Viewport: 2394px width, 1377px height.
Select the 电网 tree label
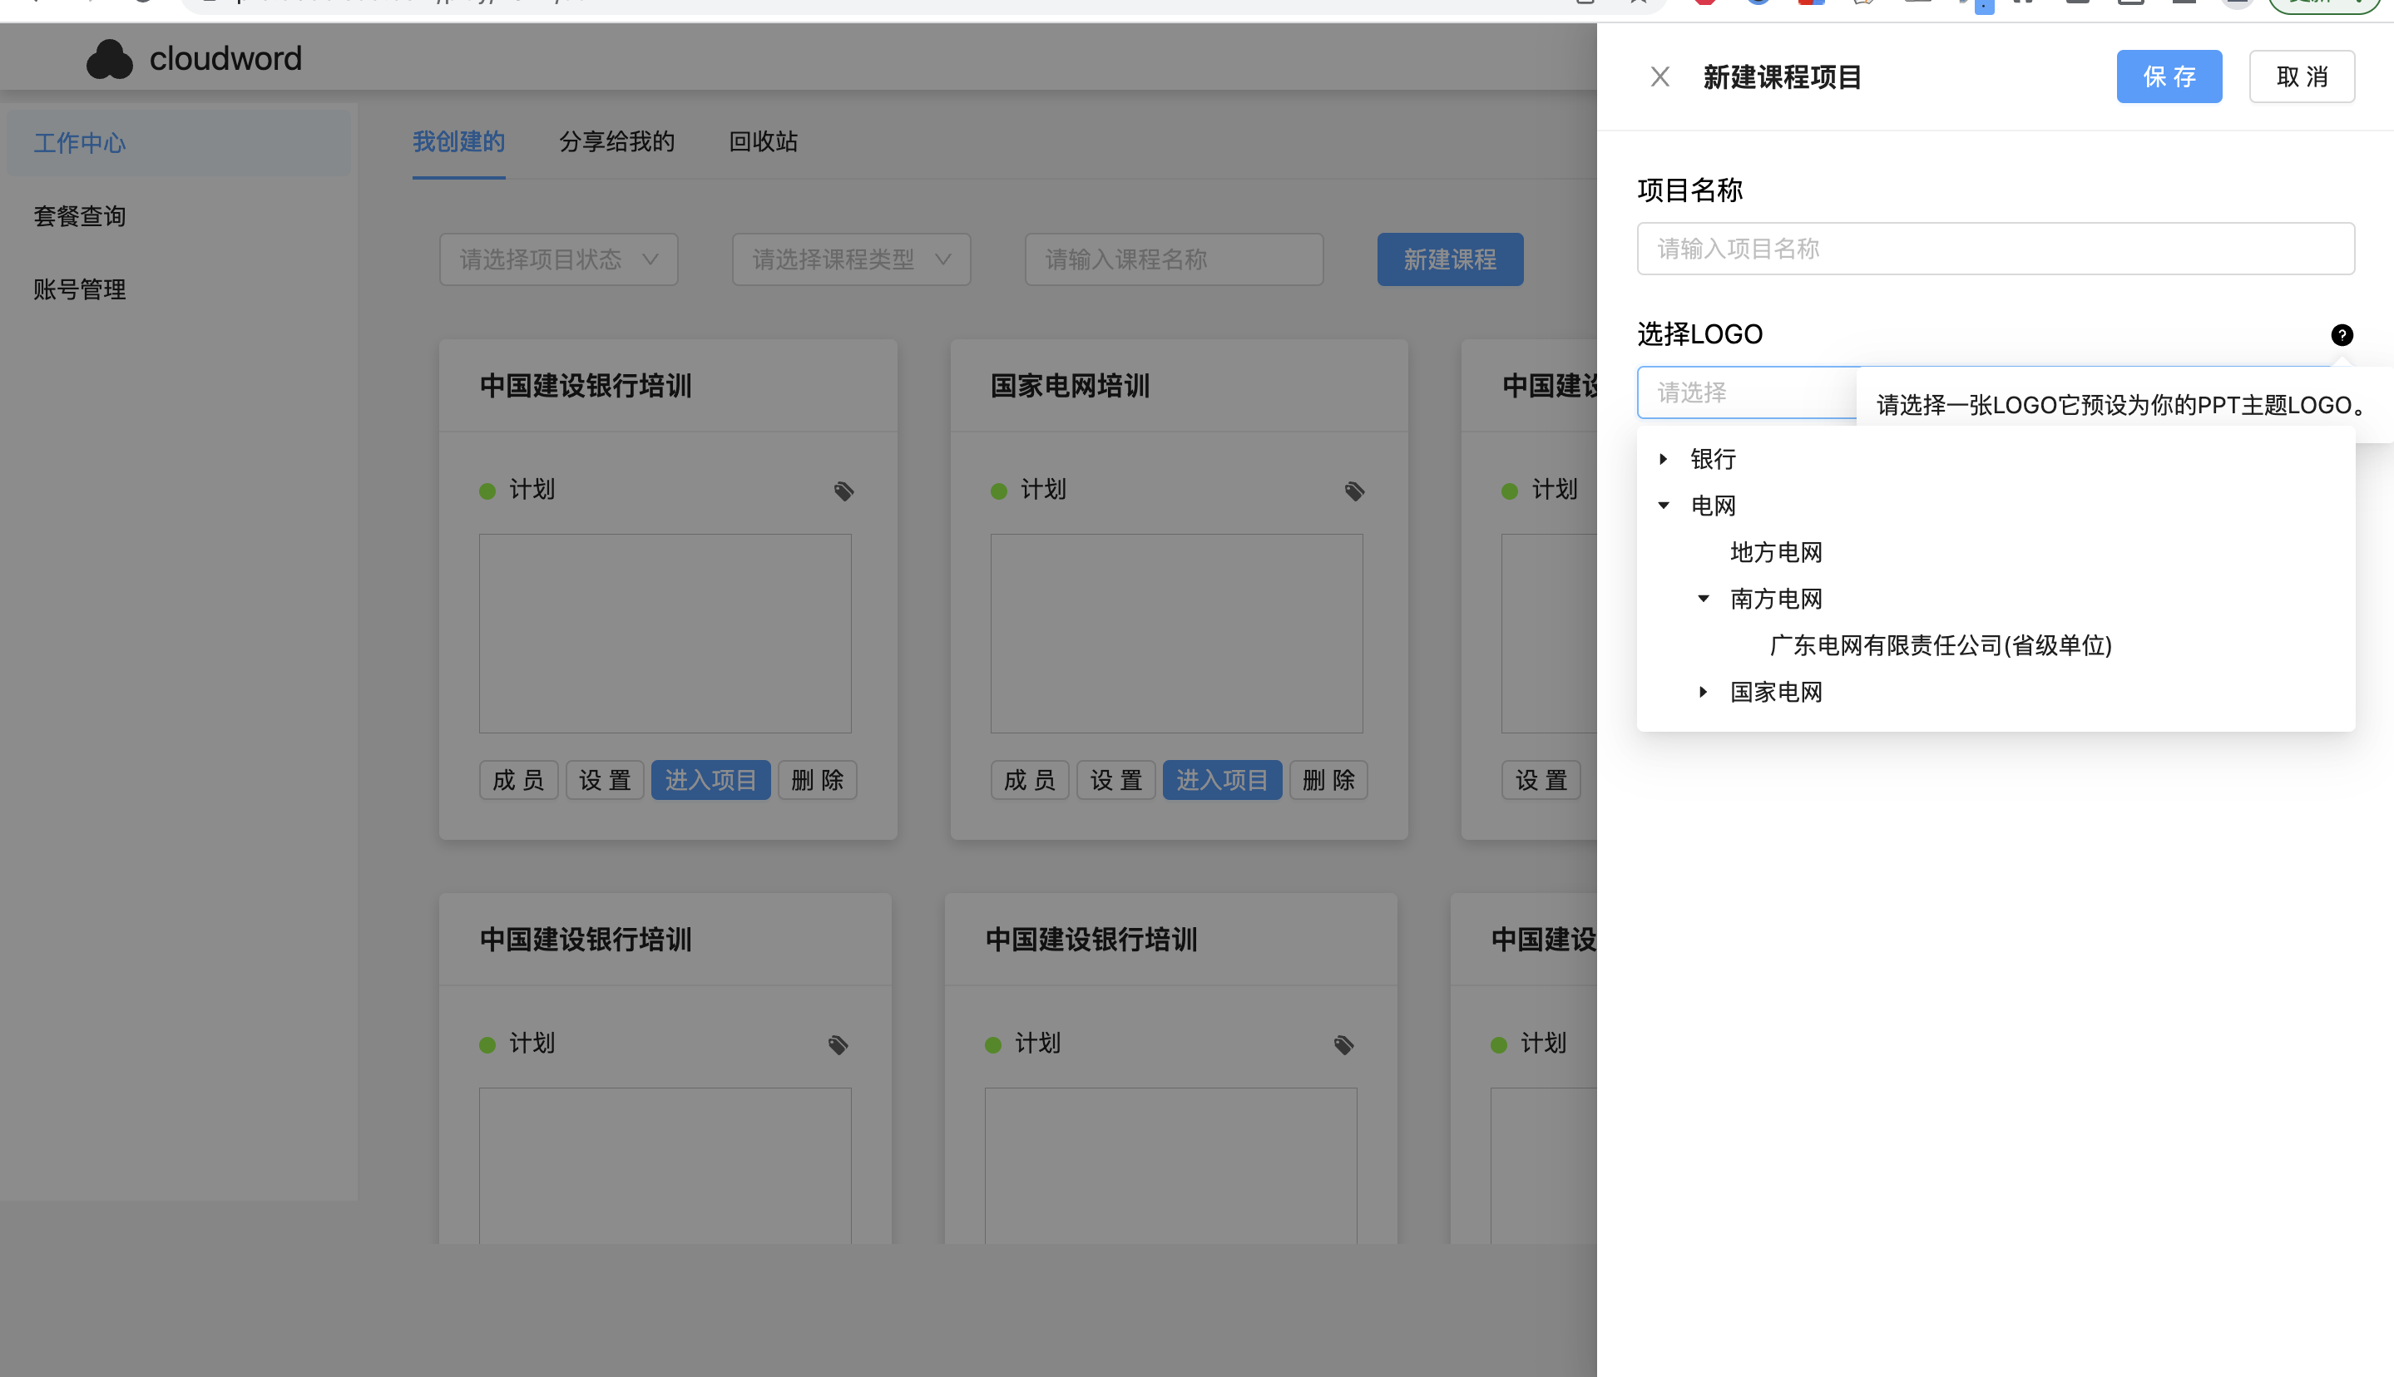click(x=1712, y=505)
